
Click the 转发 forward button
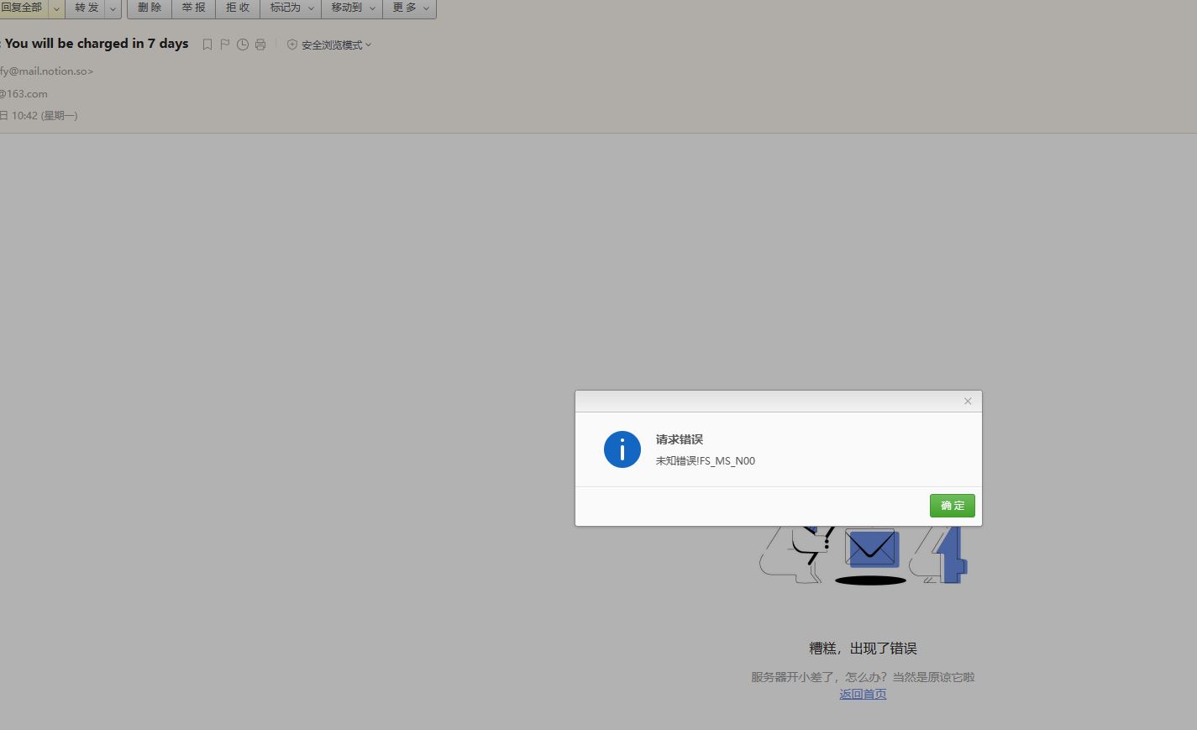coord(87,8)
